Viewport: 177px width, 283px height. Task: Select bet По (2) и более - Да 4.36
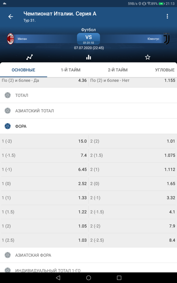44,81
